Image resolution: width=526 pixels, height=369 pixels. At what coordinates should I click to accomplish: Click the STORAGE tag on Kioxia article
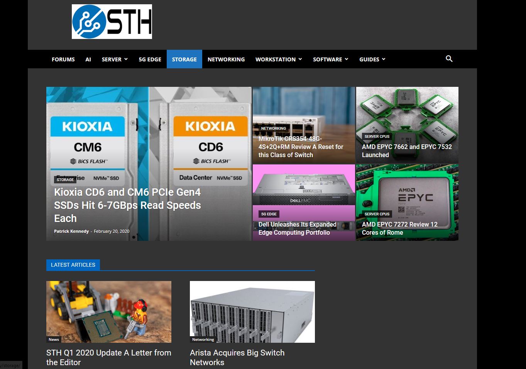65,179
